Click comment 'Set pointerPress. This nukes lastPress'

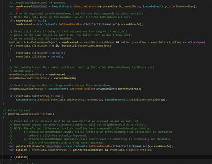click(x=82, y=67)
